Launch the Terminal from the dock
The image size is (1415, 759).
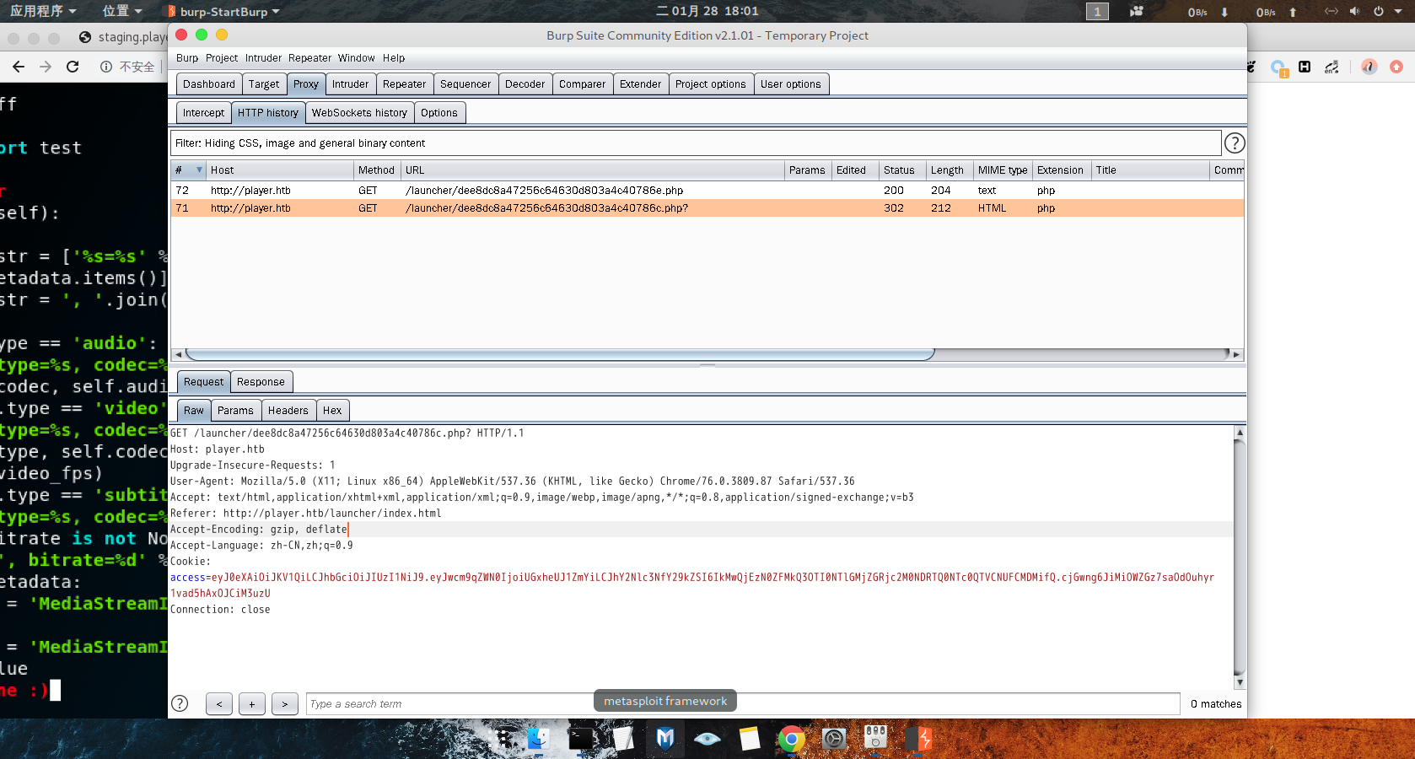click(581, 740)
